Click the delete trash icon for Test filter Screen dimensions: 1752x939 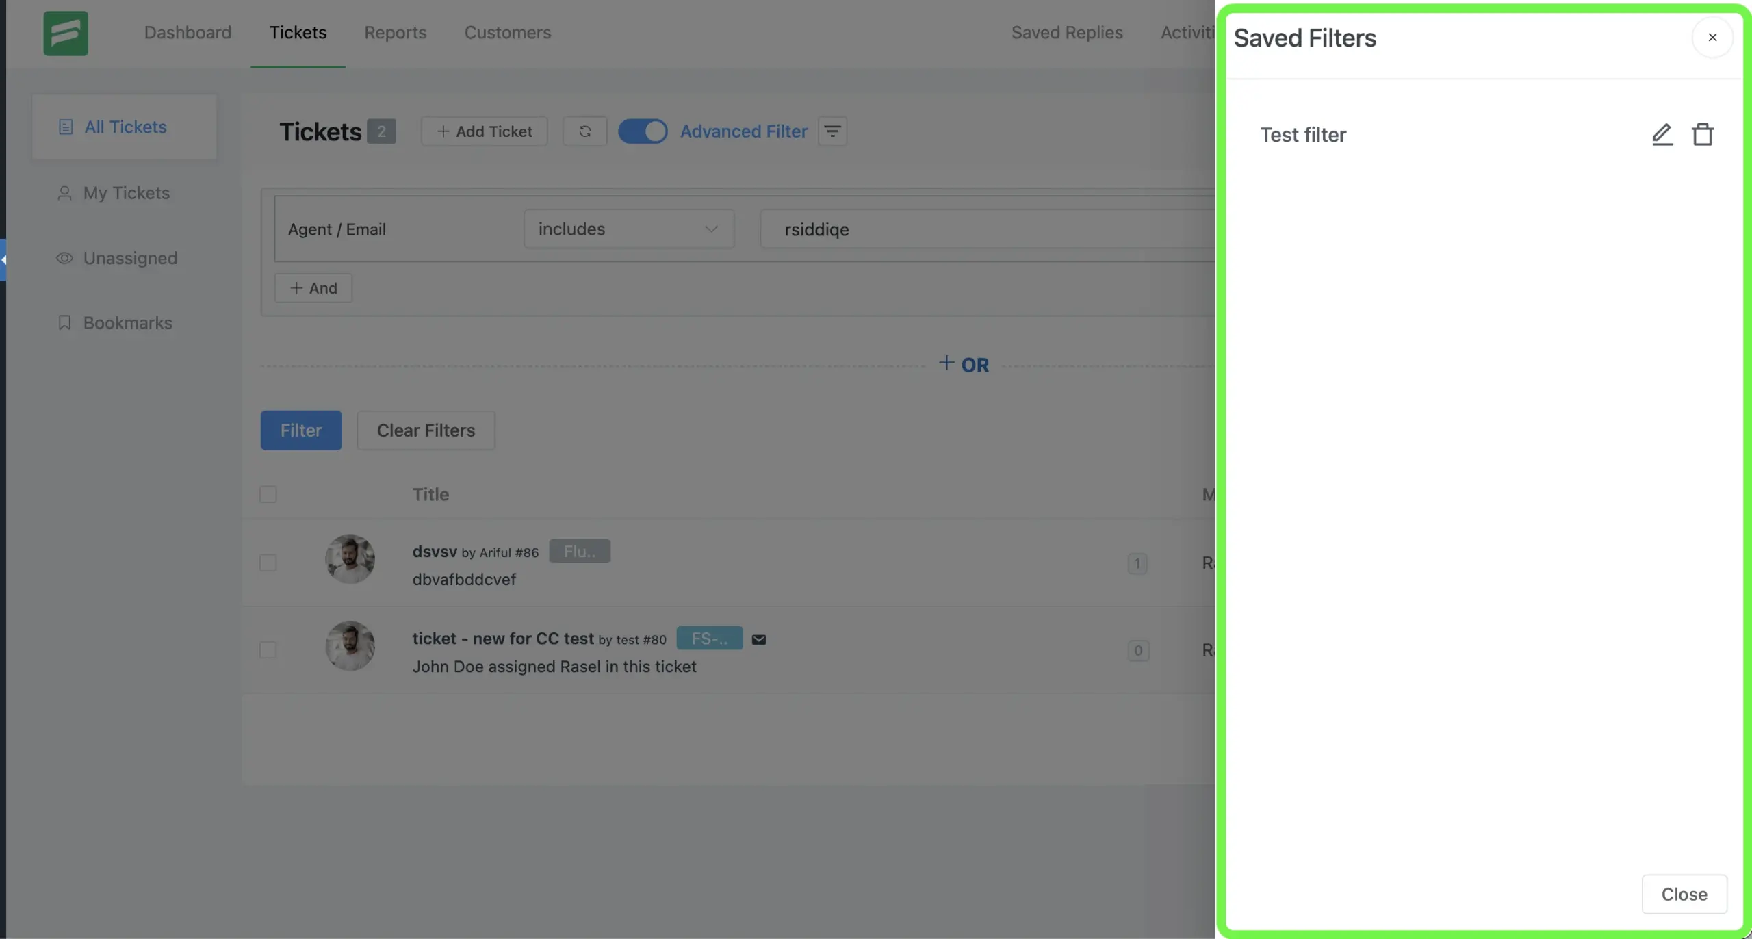[x=1702, y=134]
